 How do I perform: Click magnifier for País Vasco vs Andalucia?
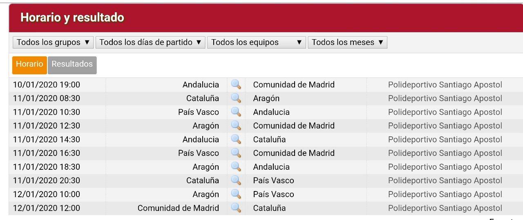pyautogui.click(x=236, y=112)
